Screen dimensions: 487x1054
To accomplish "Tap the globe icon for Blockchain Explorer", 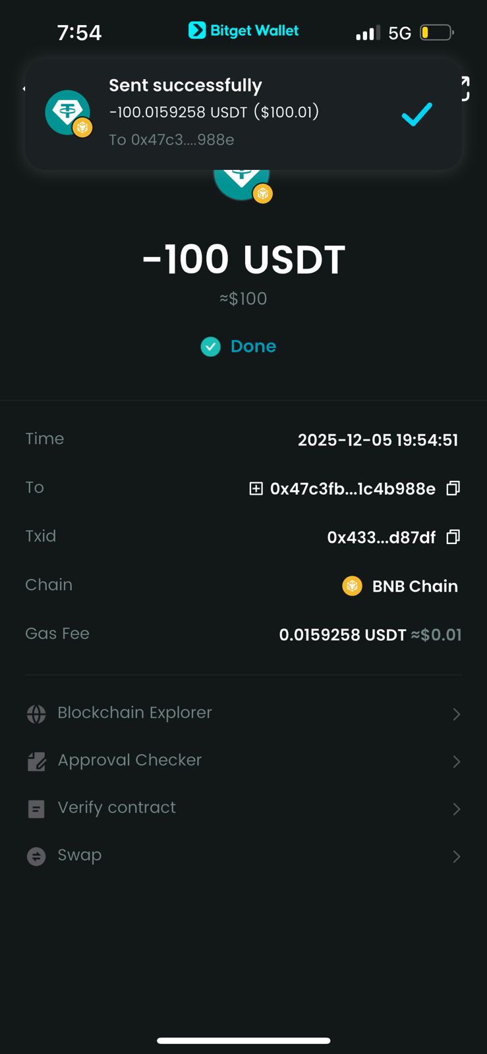I will tap(36, 713).
